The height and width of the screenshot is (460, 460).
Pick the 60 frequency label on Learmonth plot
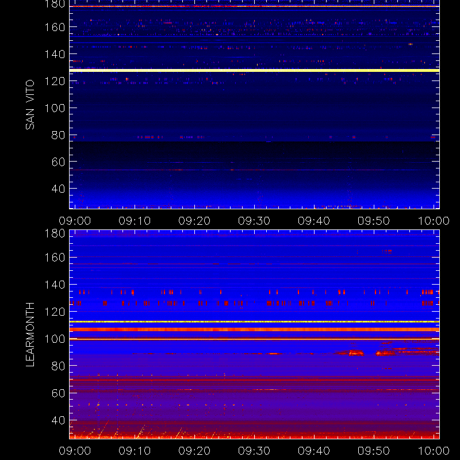click(58, 393)
